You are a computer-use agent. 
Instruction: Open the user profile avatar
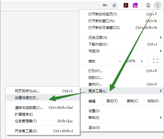[148, 5]
